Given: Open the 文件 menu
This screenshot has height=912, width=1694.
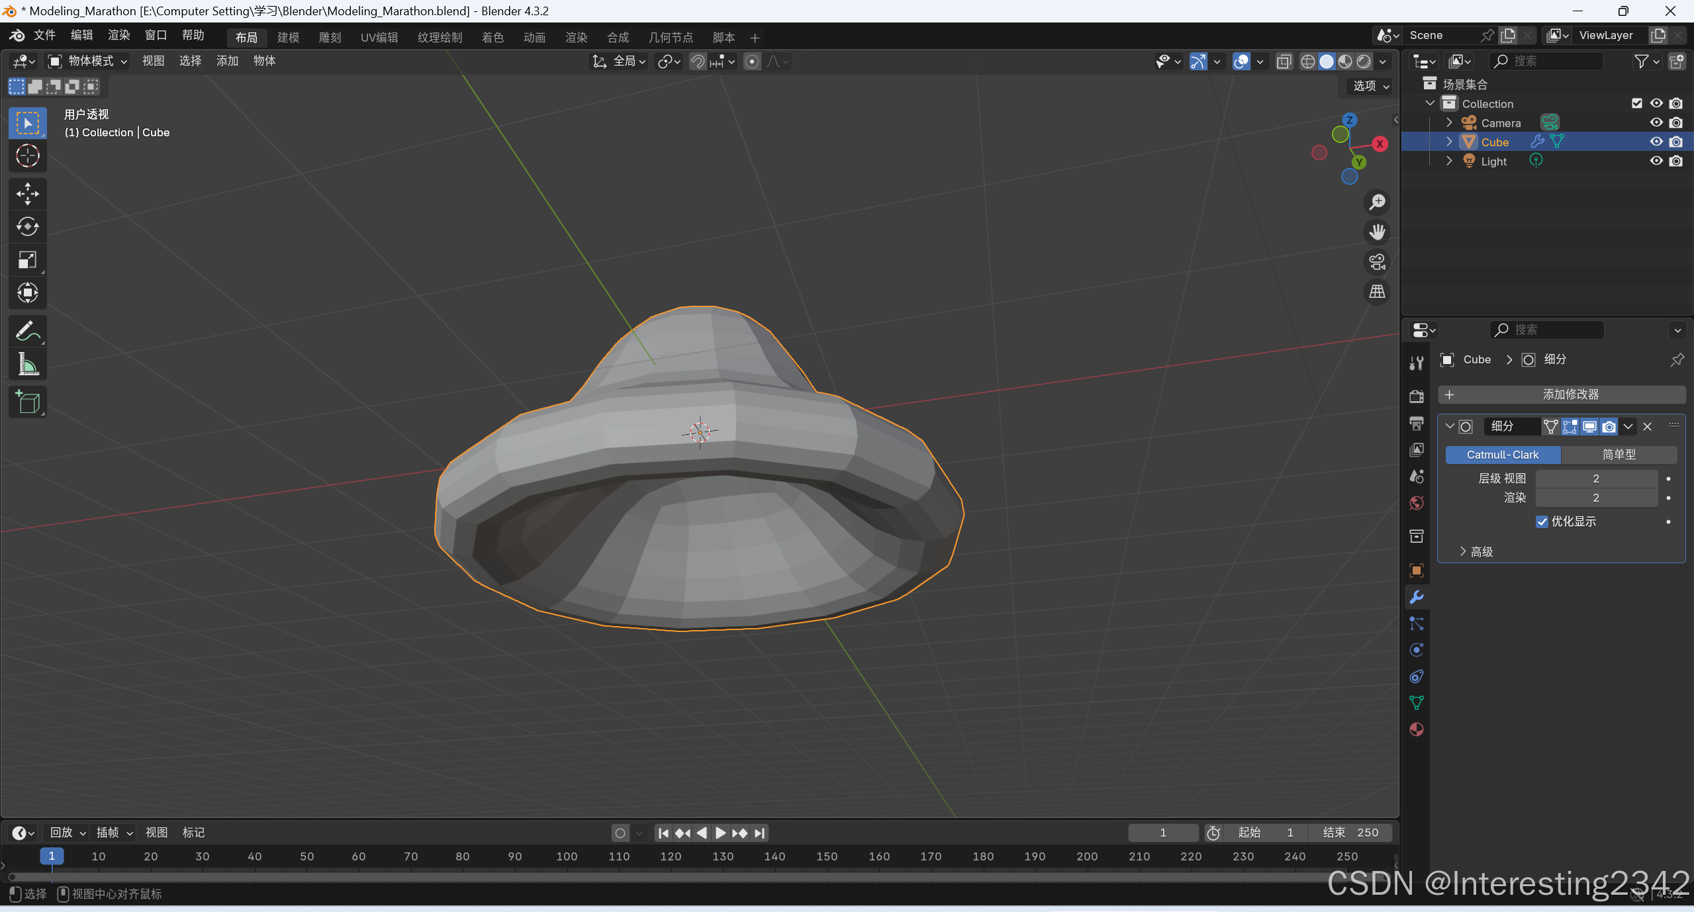Looking at the screenshot, I should (44, 35).
